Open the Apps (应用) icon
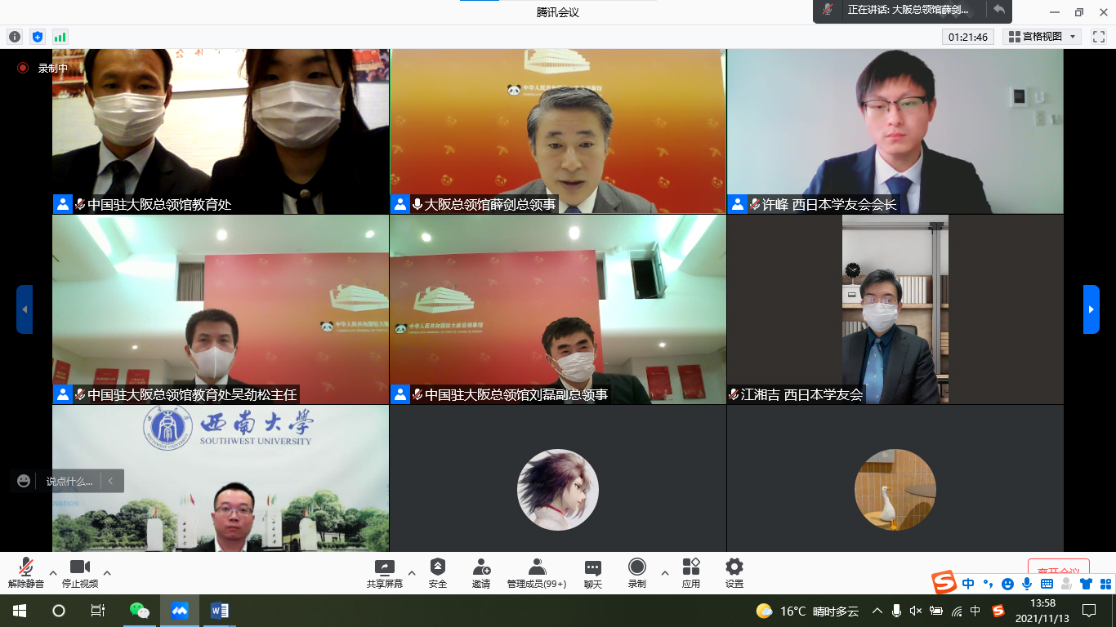 691,572
